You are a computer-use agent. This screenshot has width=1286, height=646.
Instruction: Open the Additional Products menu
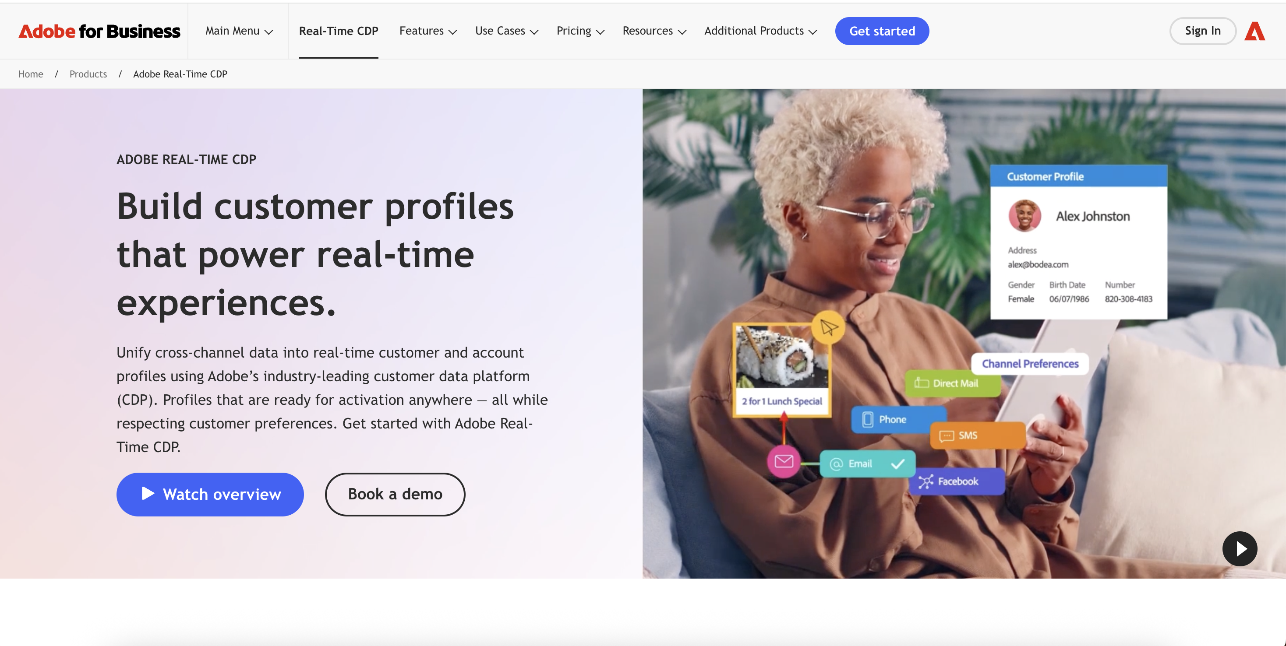760,31
